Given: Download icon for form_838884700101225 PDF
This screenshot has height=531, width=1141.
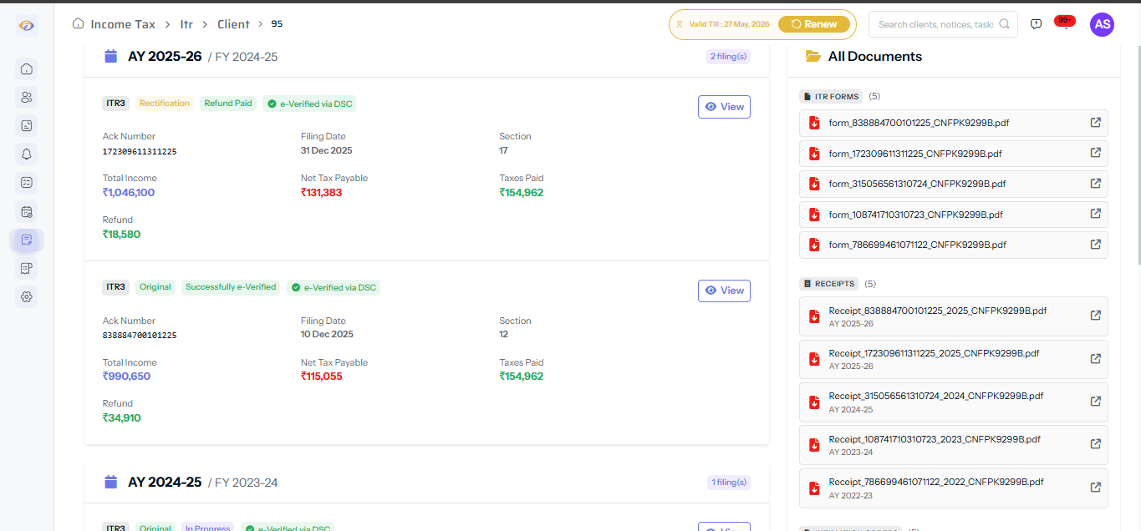Looking at the screenshot, I should [x=814, y=123].
